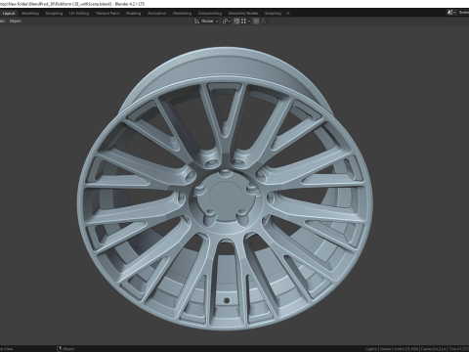Open the Object menu in viewport header
The image size is (469, 352).
(x=15, y=22)
